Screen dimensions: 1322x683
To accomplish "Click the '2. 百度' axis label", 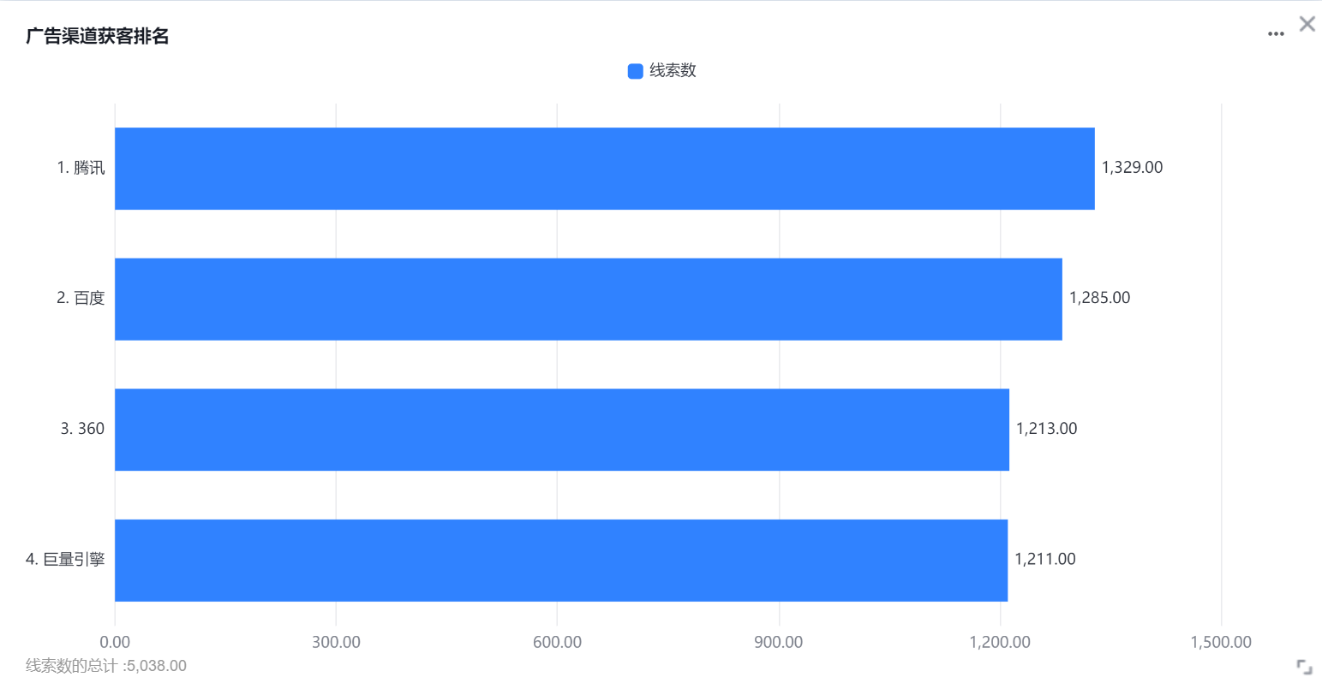I will click(81, 298).
